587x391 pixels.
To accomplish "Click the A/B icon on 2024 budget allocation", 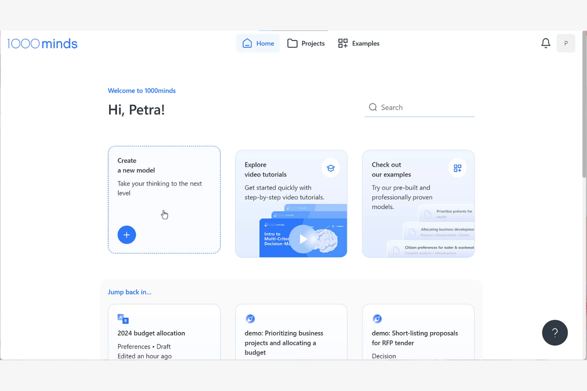I will coord(123,319).
